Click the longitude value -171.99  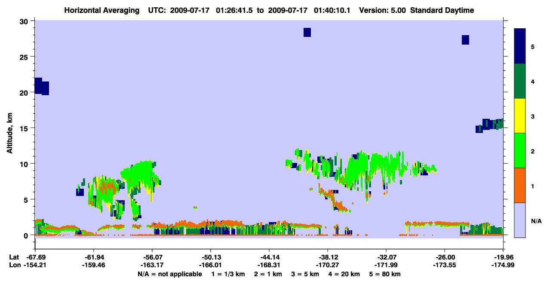386,265
